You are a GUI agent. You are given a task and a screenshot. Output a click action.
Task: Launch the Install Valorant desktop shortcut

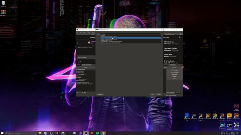(236, 108)
